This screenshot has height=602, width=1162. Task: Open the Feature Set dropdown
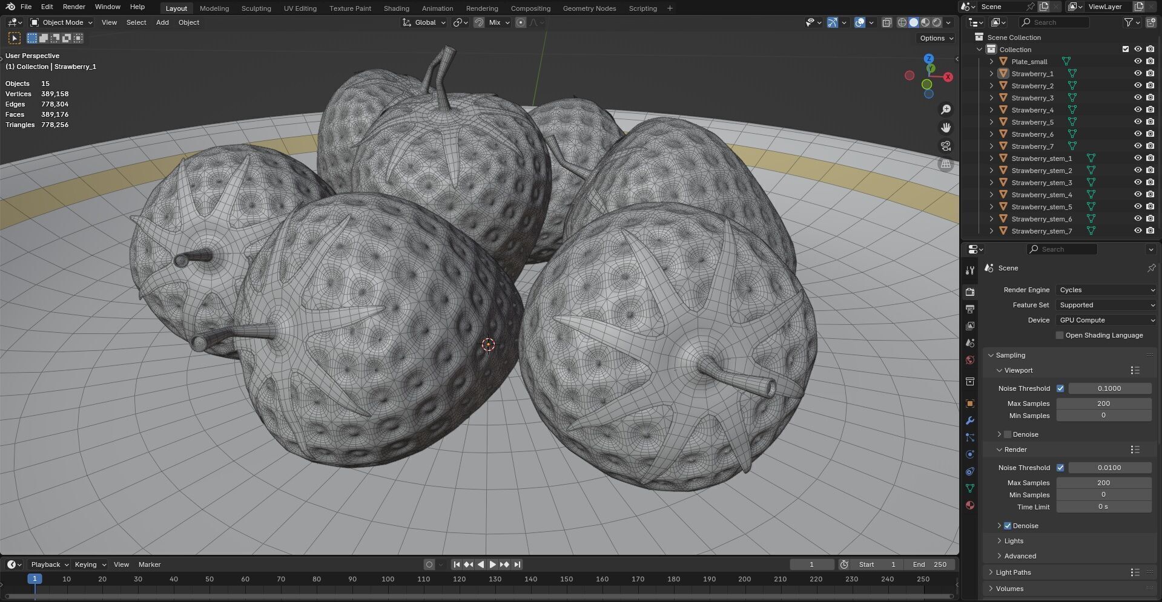coord(1106,305)
